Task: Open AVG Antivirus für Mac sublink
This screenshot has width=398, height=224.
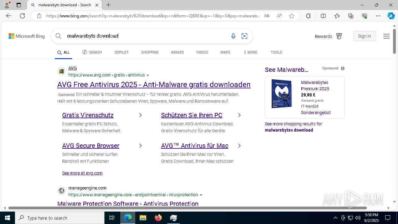Action: (195, 146)
